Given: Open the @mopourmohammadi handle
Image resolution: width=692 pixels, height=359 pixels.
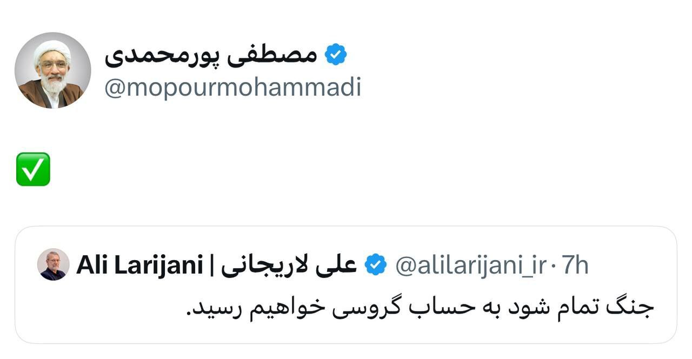Looking at the screenshot, I should [x=232, y=87].
